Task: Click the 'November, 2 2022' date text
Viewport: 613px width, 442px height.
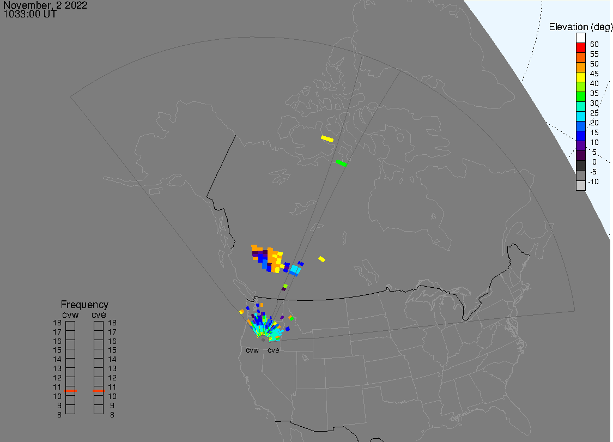Action: coord(45,5)
